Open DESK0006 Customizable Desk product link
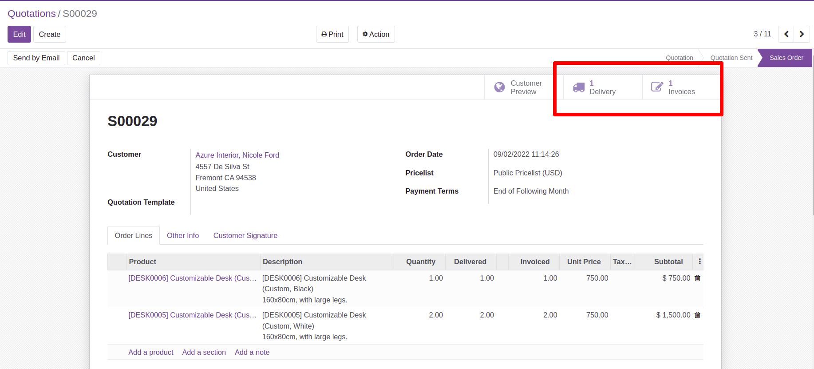 (192, 278)
